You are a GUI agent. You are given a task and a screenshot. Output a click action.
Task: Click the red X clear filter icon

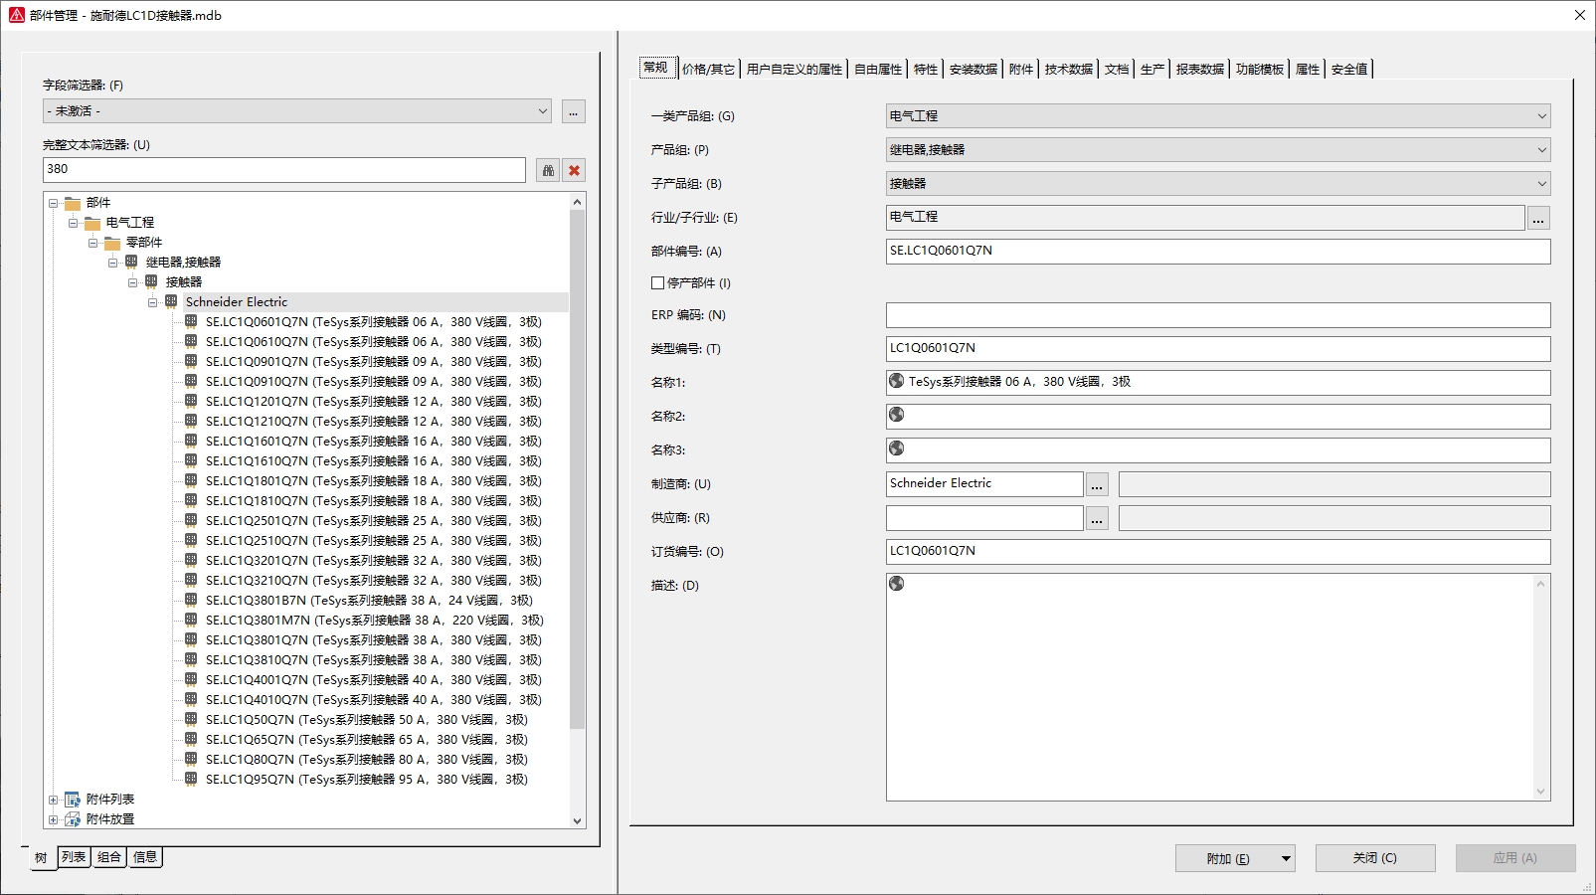tap(574, 170)
